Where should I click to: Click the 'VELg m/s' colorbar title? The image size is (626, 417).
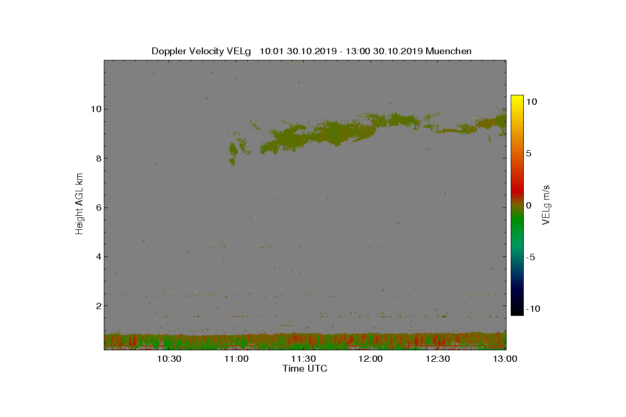tap(547, 204)
